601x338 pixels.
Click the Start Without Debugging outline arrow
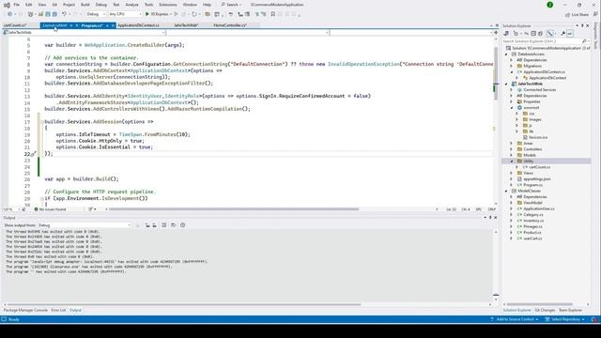click(176, 14)
